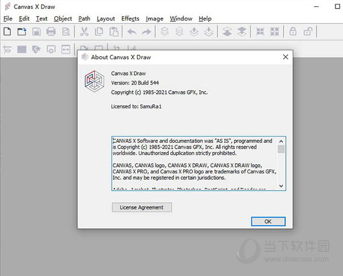Click the Redo arrow icon

[x=146, y=32]
